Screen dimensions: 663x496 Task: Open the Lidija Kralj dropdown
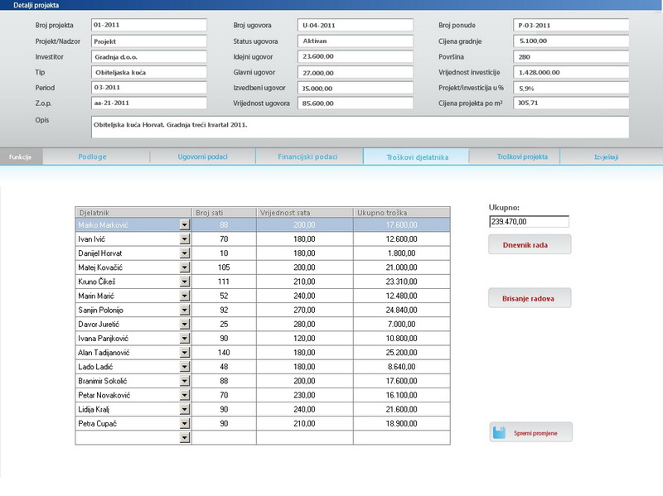184,409
